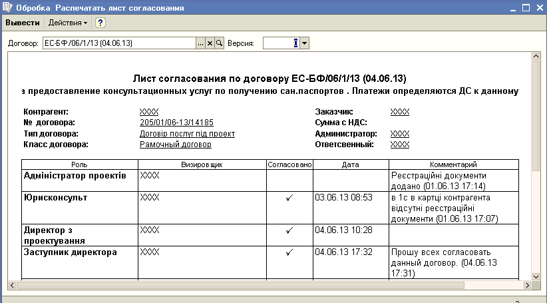Image resolution: width=547 pixels, height=303 pixels.
Task: Click the ellipsis select button for Договор
Action: [x=200, y=43]
